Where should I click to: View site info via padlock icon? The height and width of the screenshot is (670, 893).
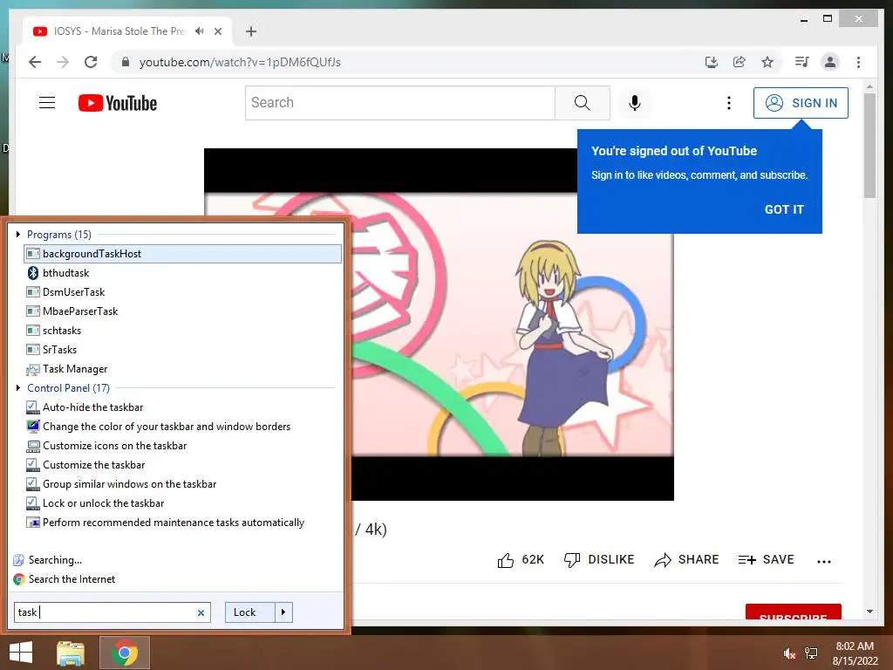tap(126, 62)
